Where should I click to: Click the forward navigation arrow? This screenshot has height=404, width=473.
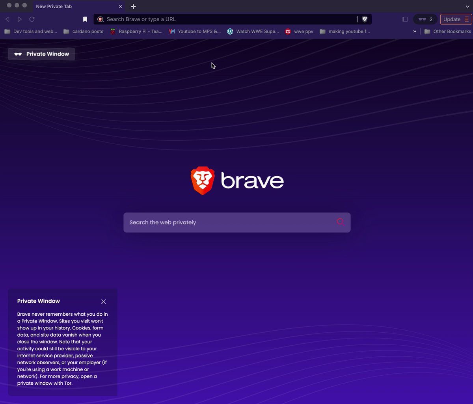coord(19,19)
